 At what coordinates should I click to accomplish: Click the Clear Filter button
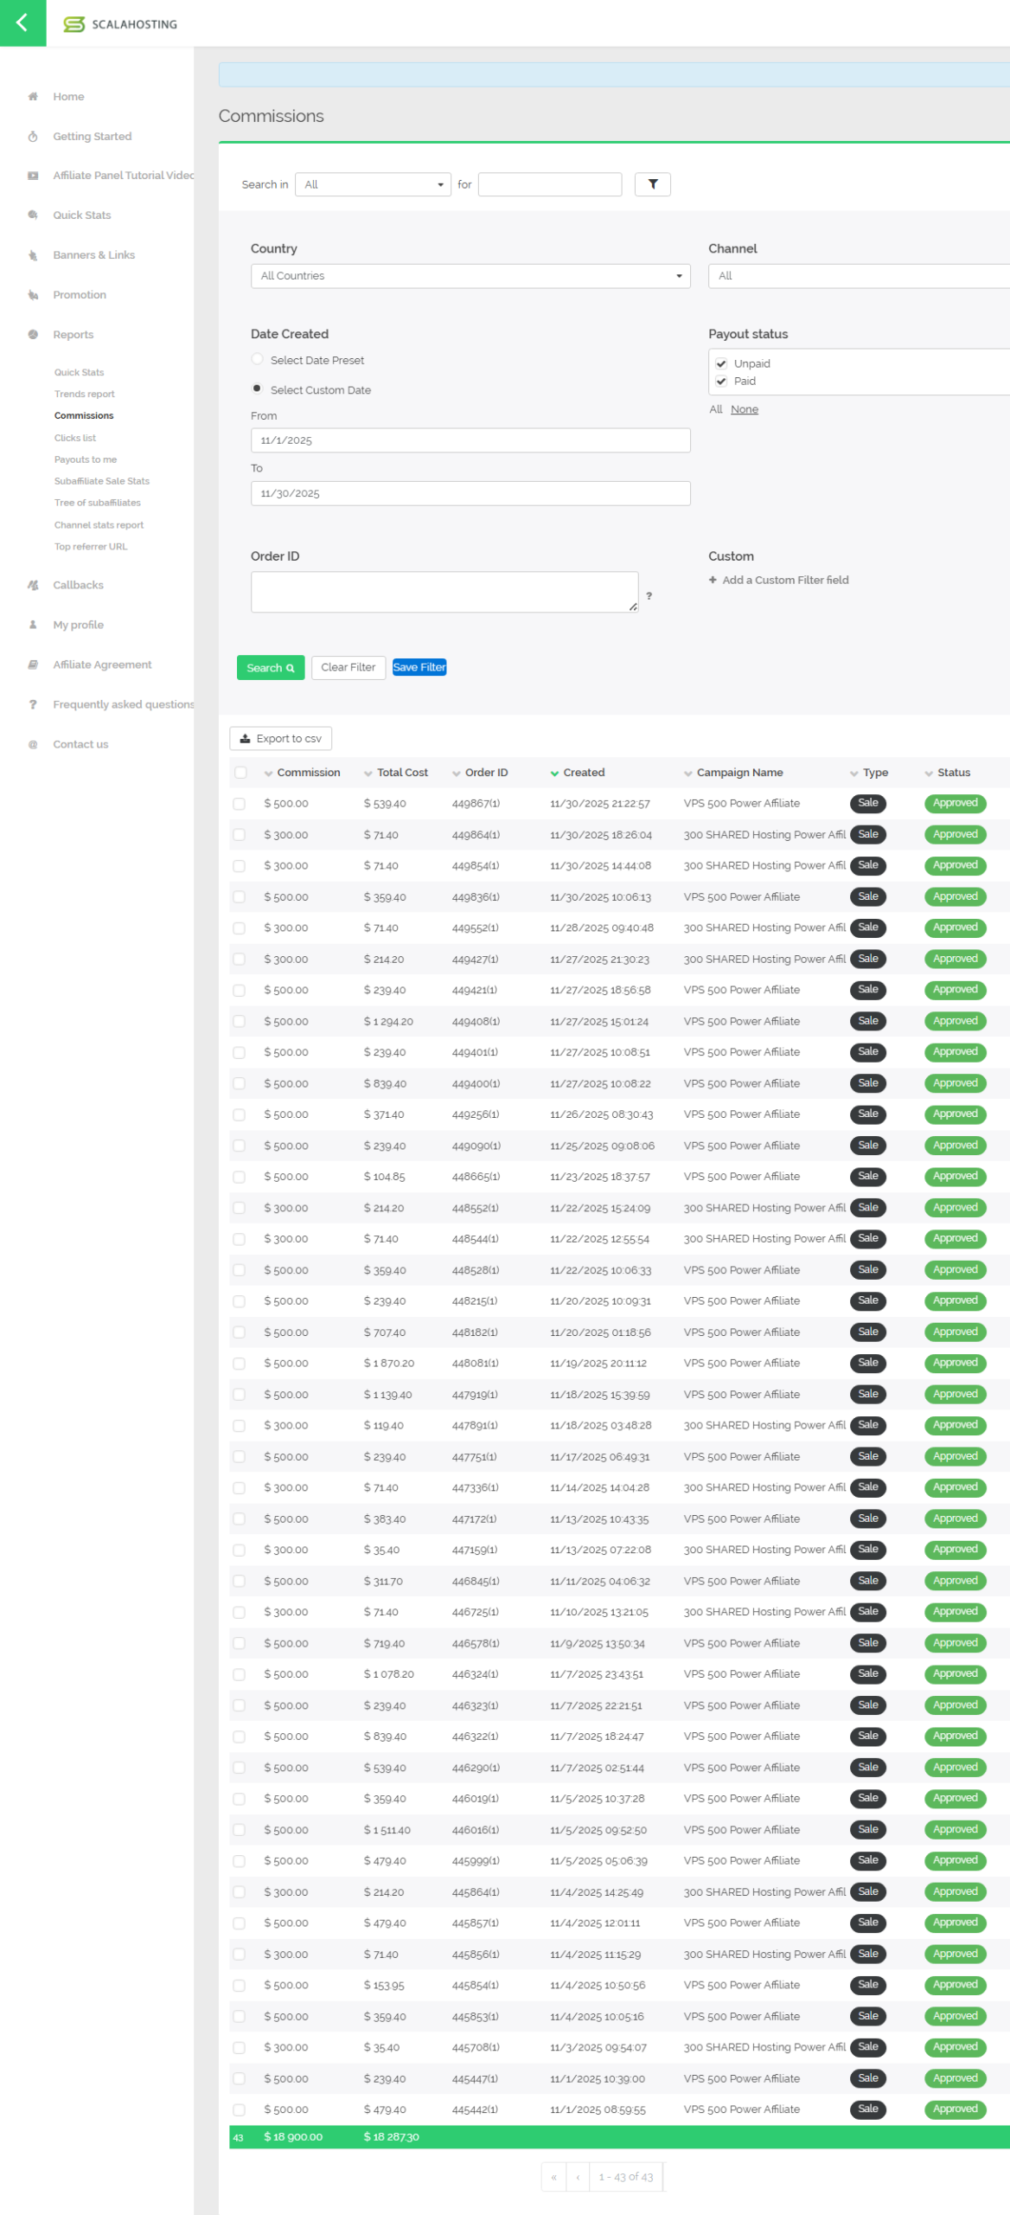tap(348, 668)
